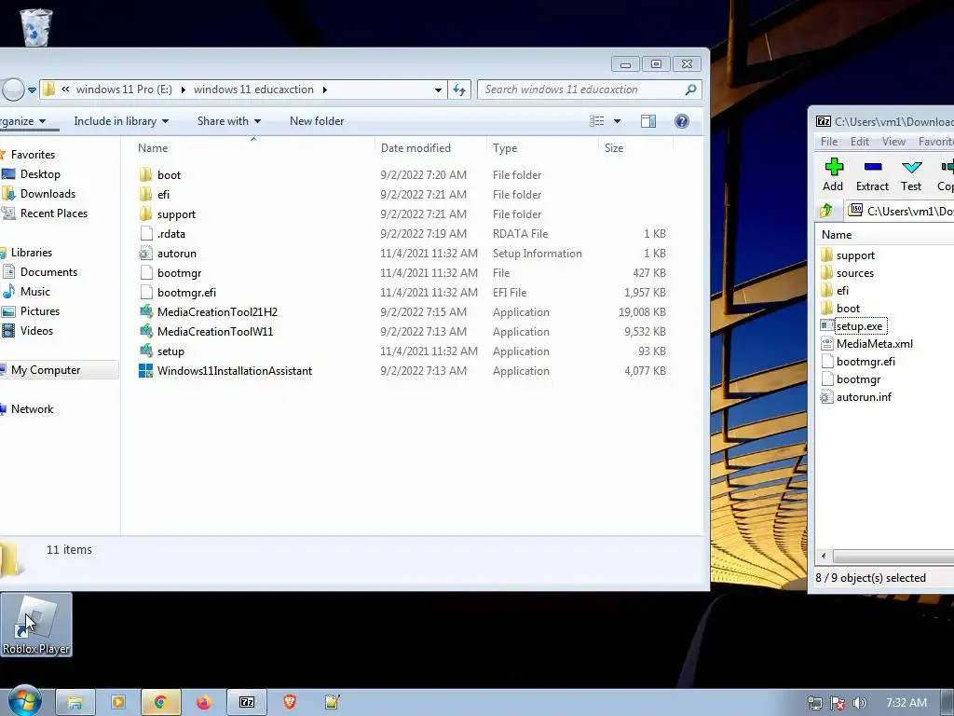Open Windows Explorer from the taskbar
The height and width of the screenshot is (716, 954).
(x=75, y=703)
